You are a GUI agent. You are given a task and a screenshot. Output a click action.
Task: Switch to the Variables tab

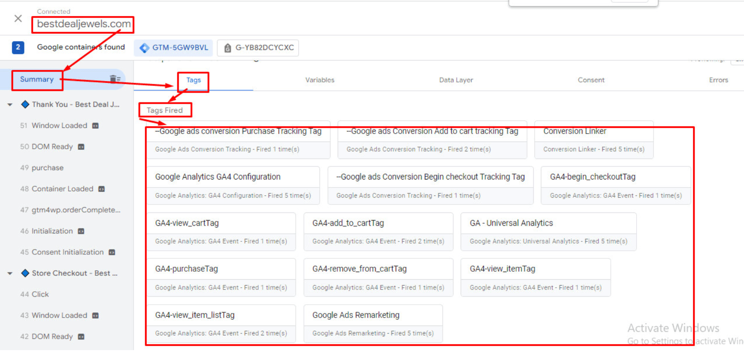coord(319,80)
